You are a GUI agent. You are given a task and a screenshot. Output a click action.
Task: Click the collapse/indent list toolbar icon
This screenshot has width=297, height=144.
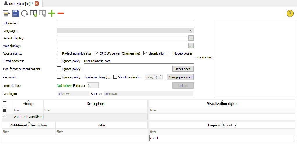[7, 13]
